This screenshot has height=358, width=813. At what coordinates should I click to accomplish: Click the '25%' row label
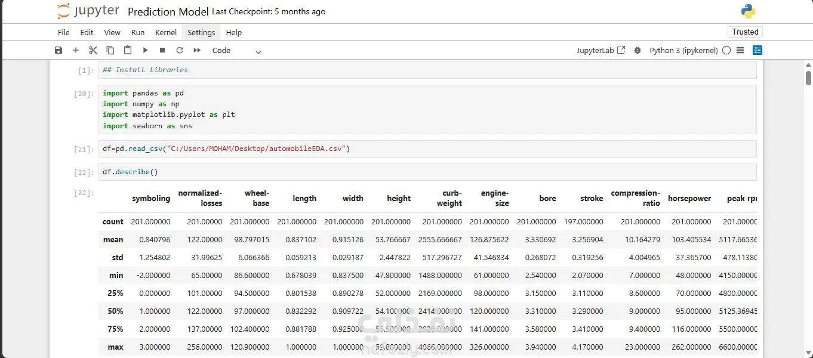click(116, 293)
